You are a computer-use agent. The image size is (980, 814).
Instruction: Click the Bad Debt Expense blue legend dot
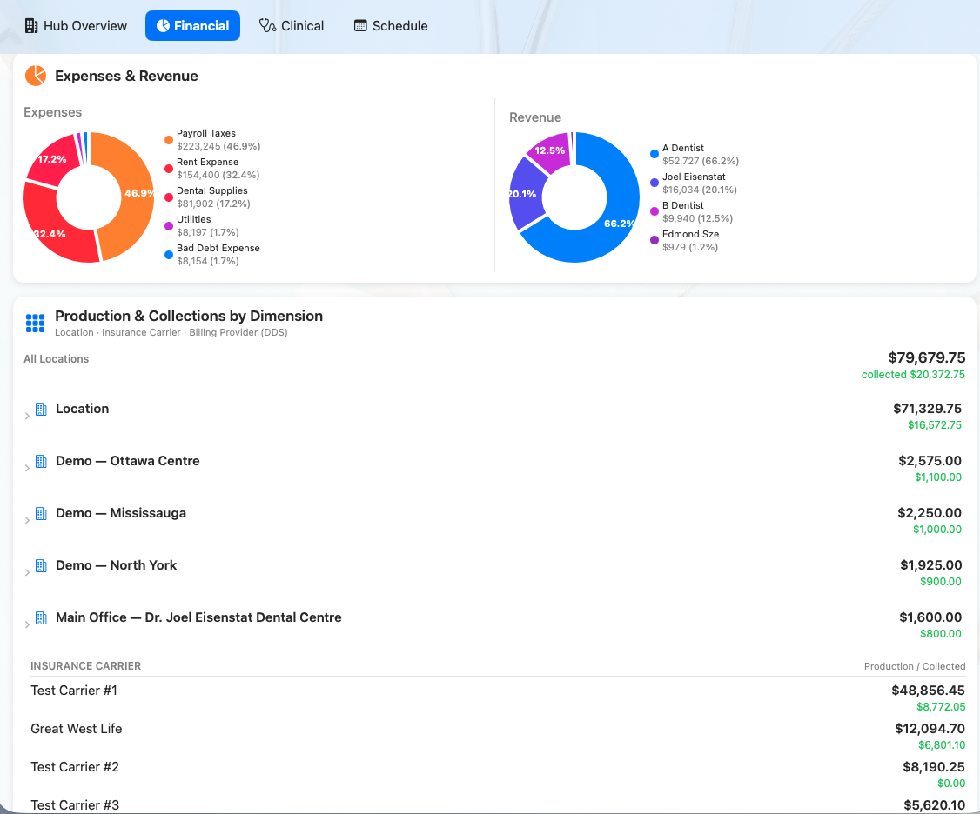point(169,255)
